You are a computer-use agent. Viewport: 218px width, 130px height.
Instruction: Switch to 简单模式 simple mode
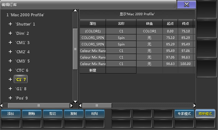pos(205,114)
